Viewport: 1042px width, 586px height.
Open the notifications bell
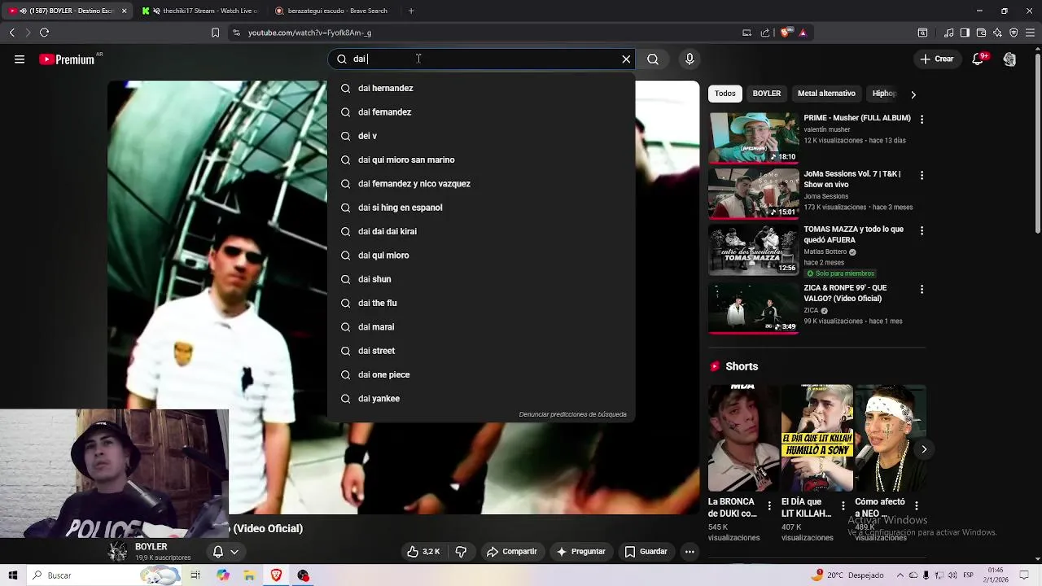click(979, 59)
